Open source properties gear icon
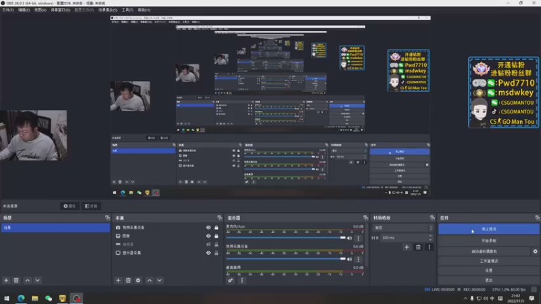 pyautogui.click(x=139, y=280)
